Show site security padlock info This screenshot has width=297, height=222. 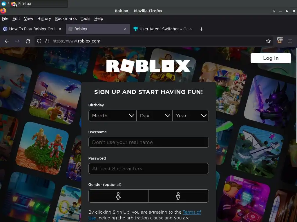47,41
